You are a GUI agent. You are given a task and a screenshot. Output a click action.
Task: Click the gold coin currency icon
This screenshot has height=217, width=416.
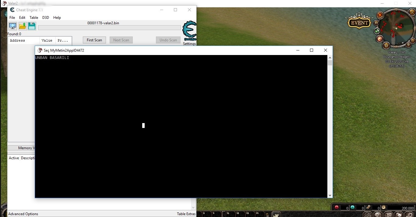pos(383,207)
